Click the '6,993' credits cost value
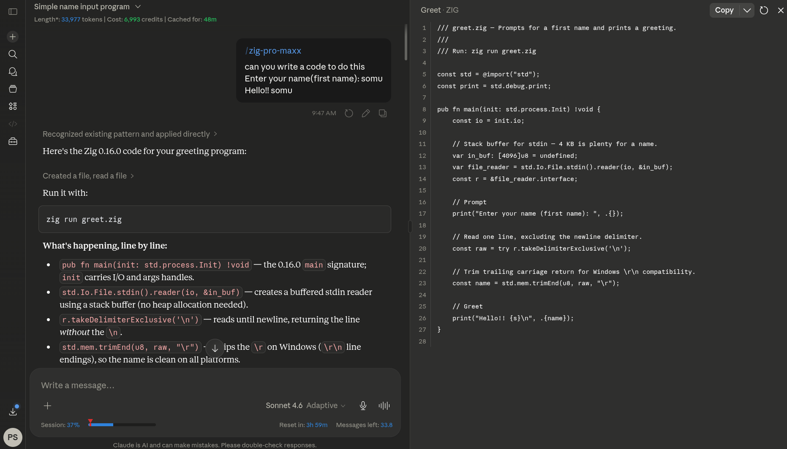Screen dimensions: 787x449 (132, 19)
